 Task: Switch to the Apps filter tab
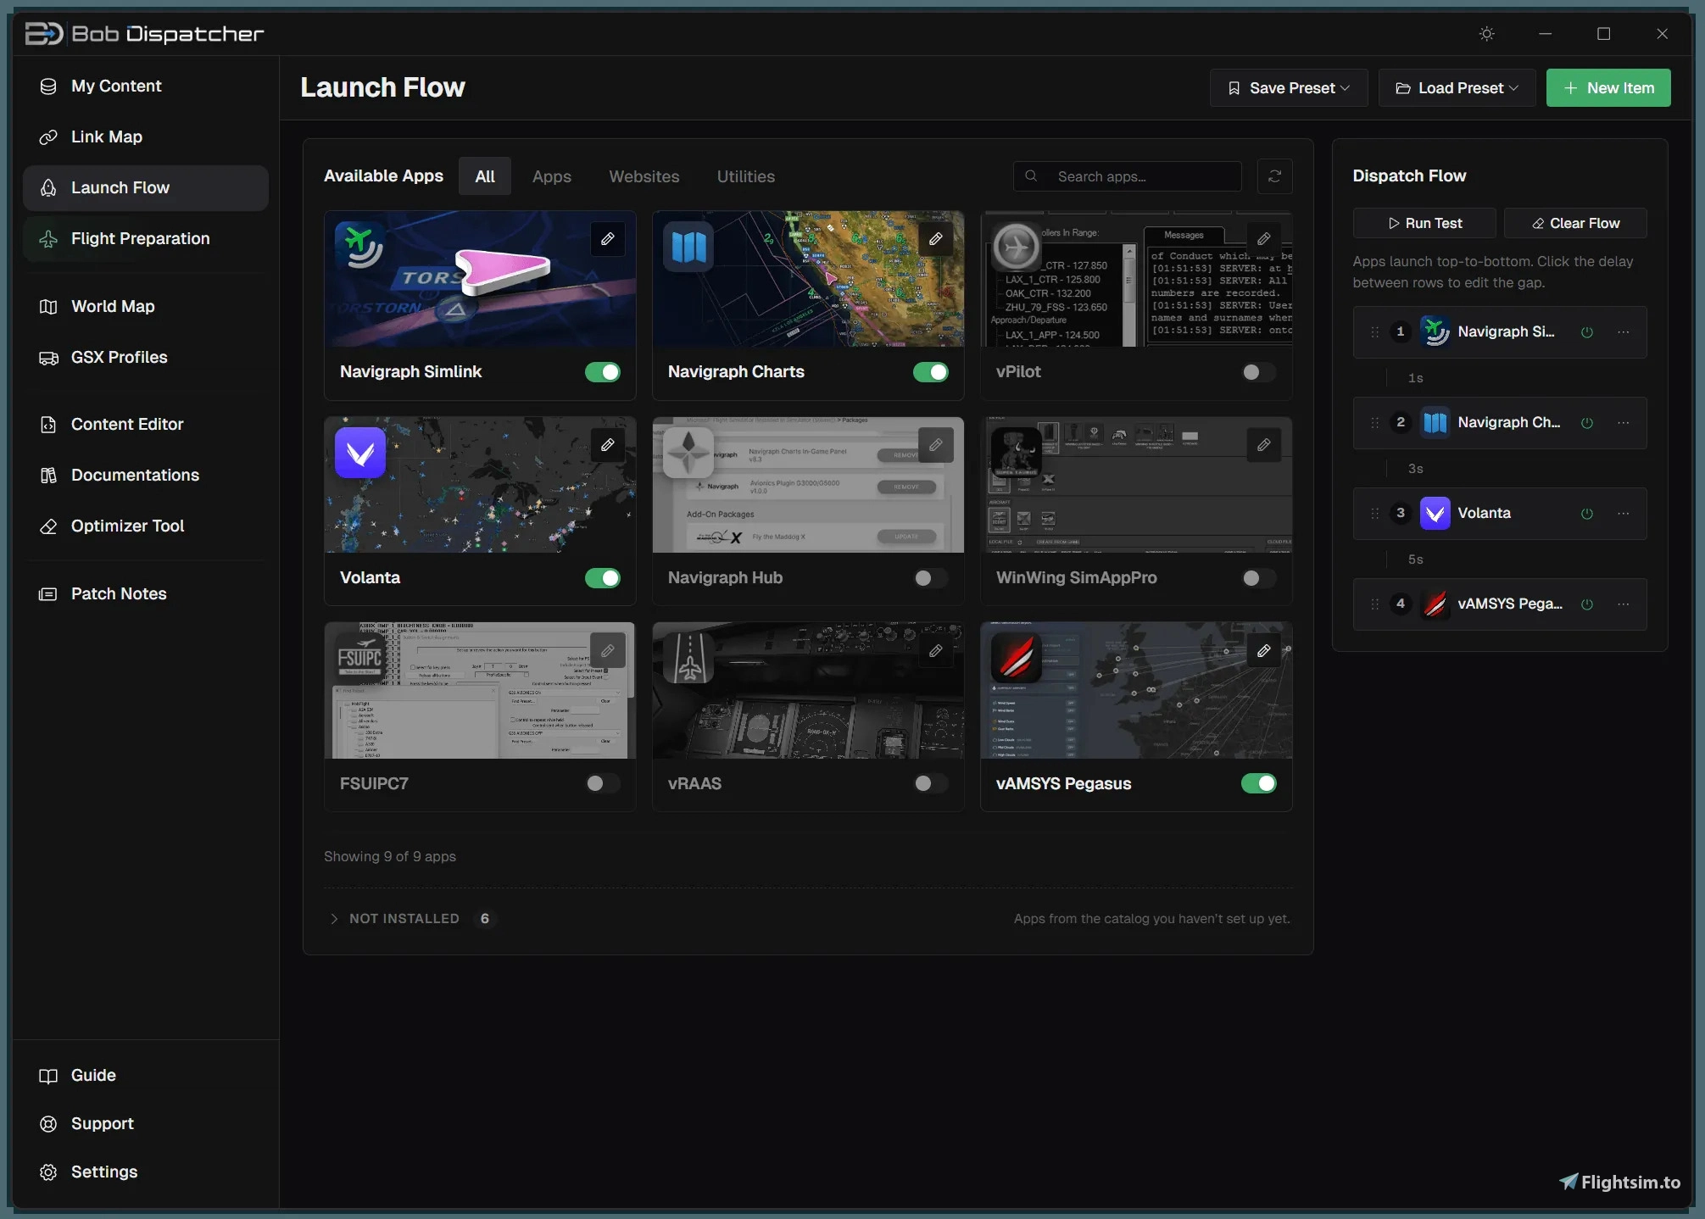pos(552,176)
